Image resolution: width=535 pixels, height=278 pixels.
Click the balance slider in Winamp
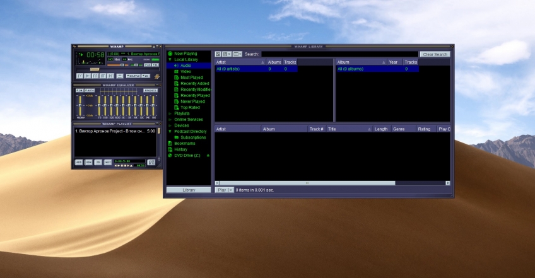tap(136, 65)
